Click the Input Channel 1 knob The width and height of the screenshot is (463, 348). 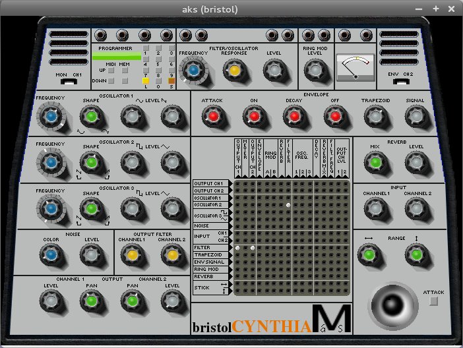(375, 209)
